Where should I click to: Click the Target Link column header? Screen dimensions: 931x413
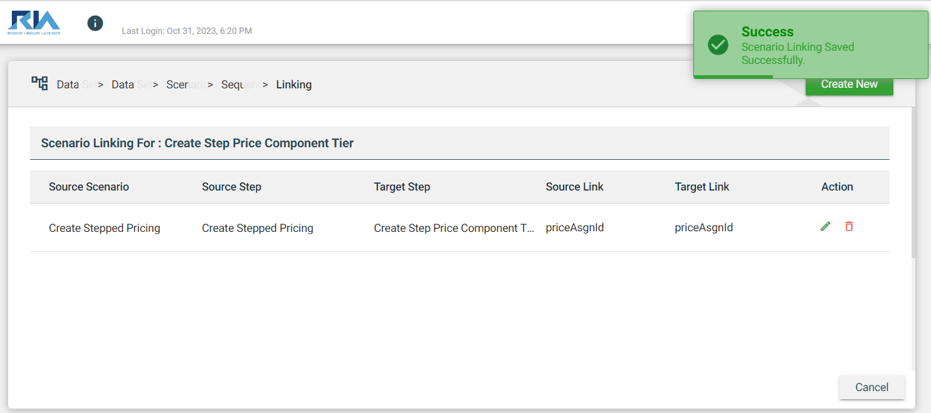point(702,187)
